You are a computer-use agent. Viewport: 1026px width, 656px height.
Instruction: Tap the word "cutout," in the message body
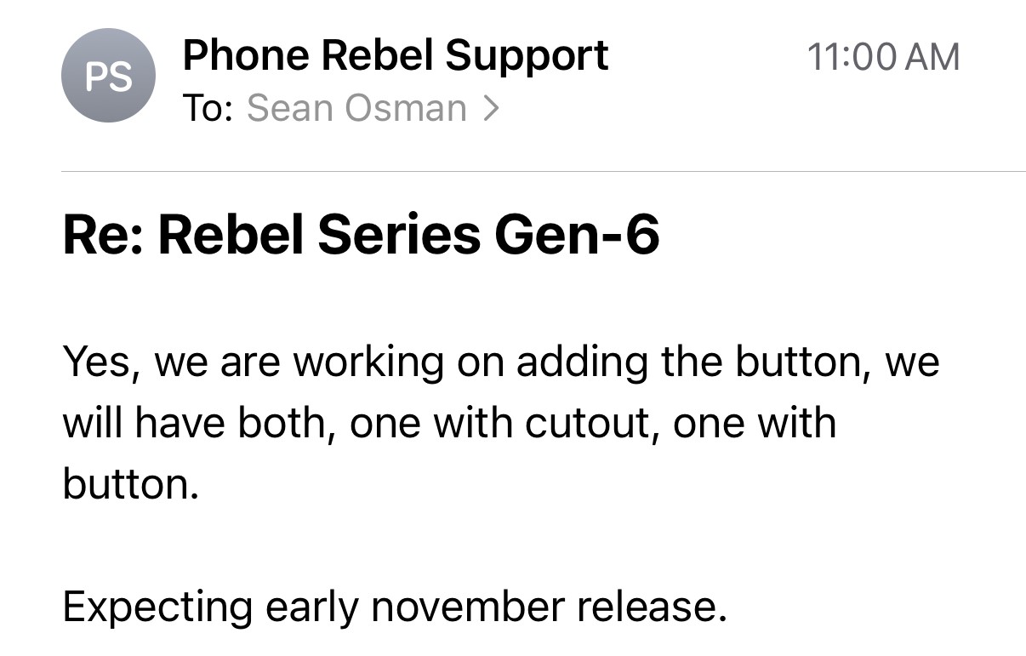click(x=592, y=423)
